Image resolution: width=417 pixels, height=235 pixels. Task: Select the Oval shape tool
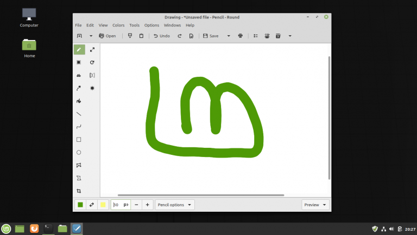pyautogui.click(x=79, y=152)
